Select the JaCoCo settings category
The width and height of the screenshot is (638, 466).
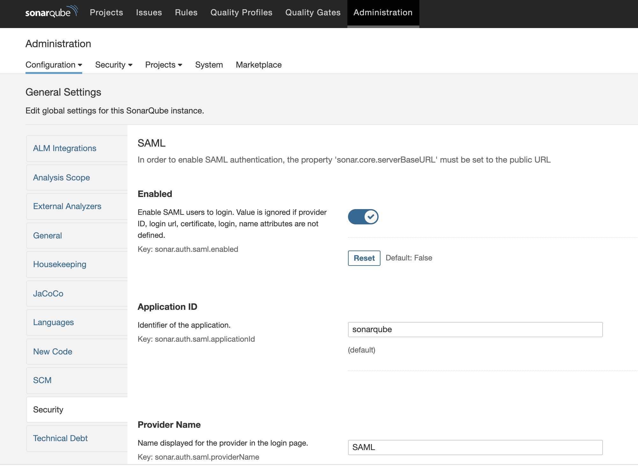coord(48,294)
